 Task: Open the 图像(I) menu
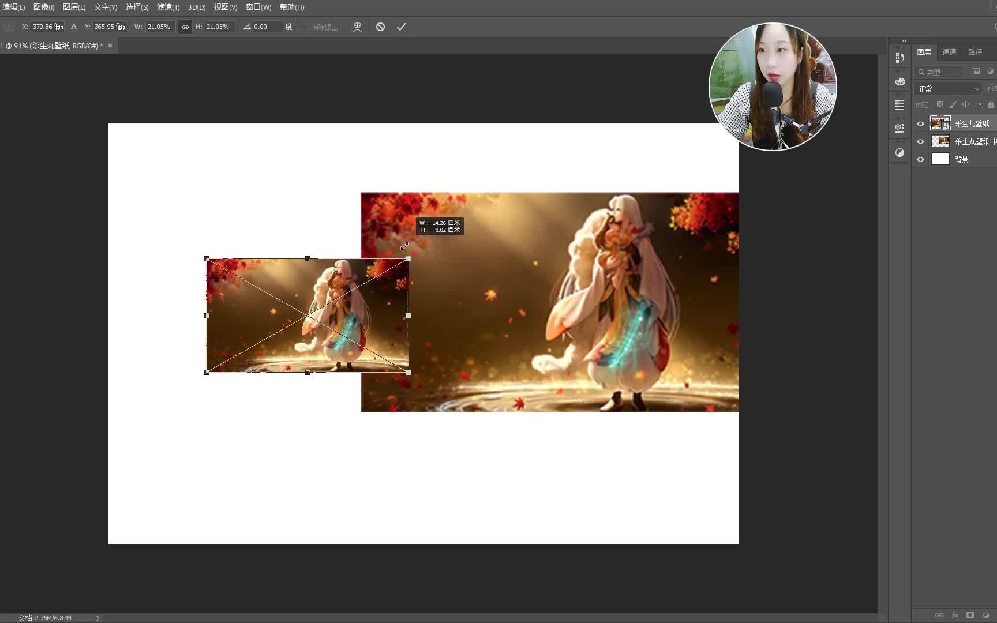pyautogui.click(x=44, y=7)
